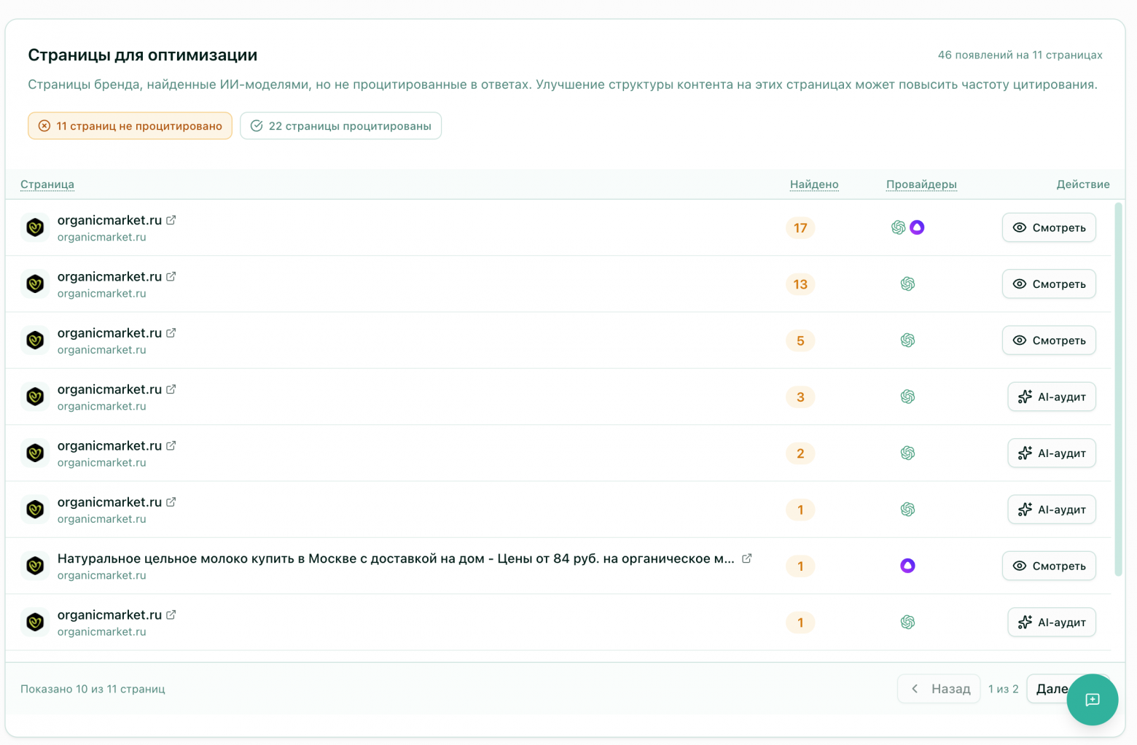Click the 'Назад' pagination button
Viewport: 1137px width, 745px height.
[x=939, y=689]
